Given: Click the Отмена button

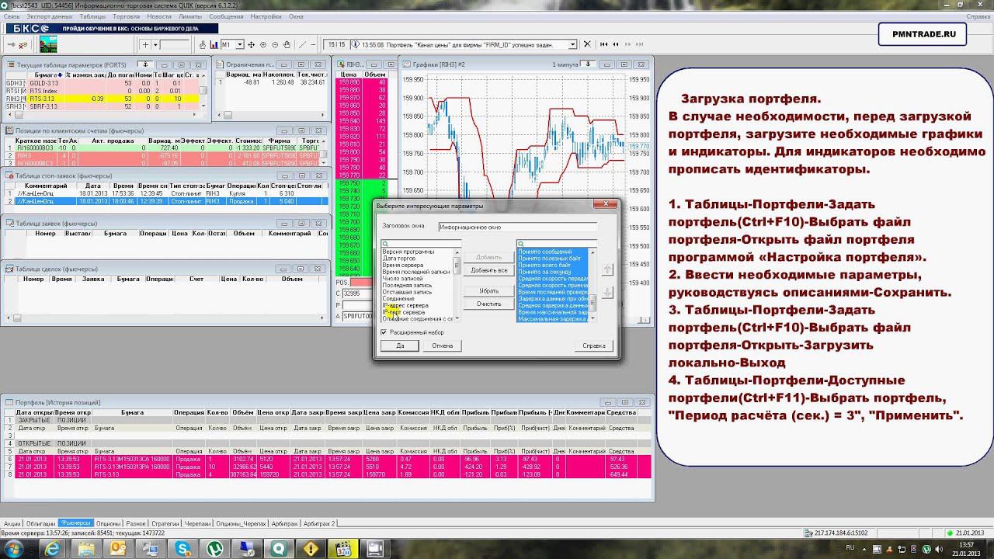Looking at the screenshot, I should click(443, 345).
